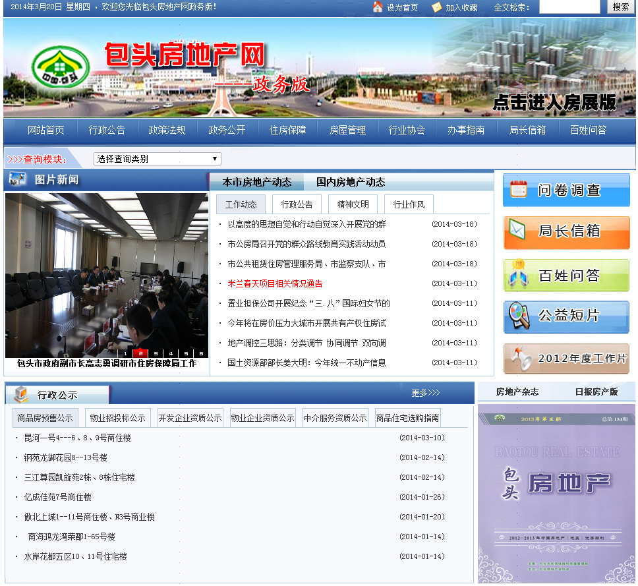Screen dimensions: 638x586
Task: Select the 国内房地产动态 tab
Action: pos(351,182)
